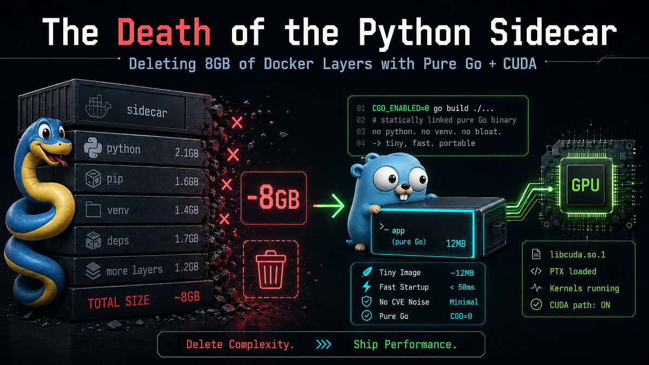Viewport: 649px width, 365px height.
Task: Click the pulse icon beside Kernels running
Action: click(536, 288)
